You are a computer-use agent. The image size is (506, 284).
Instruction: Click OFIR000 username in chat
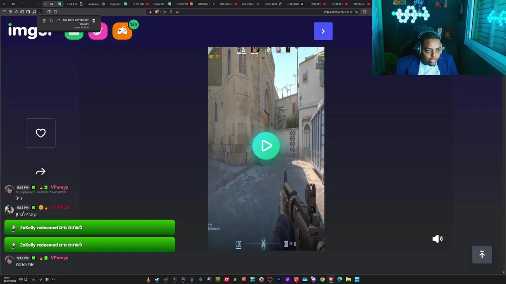point(60,207)
